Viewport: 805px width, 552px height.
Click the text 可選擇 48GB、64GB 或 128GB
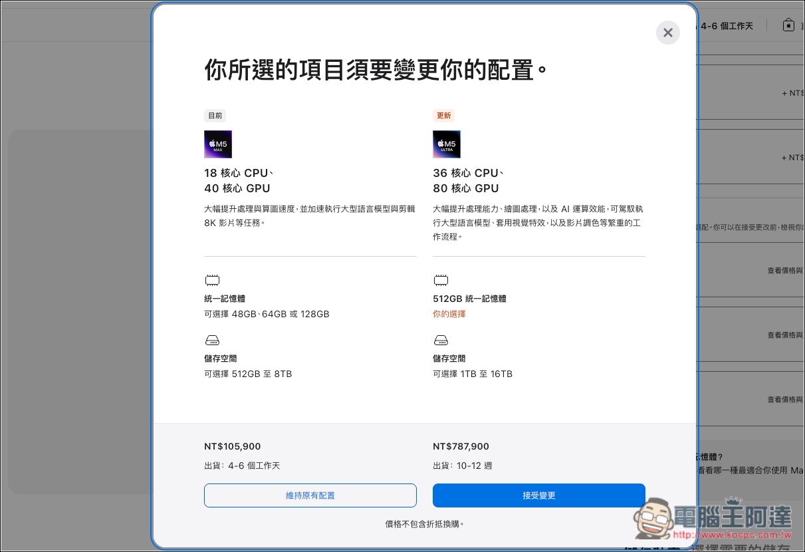pyautogui.click(x=267, y=314)
